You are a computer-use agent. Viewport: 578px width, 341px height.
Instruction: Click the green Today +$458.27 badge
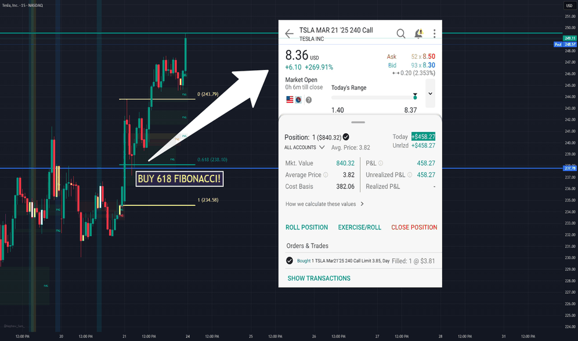(423, 136)
